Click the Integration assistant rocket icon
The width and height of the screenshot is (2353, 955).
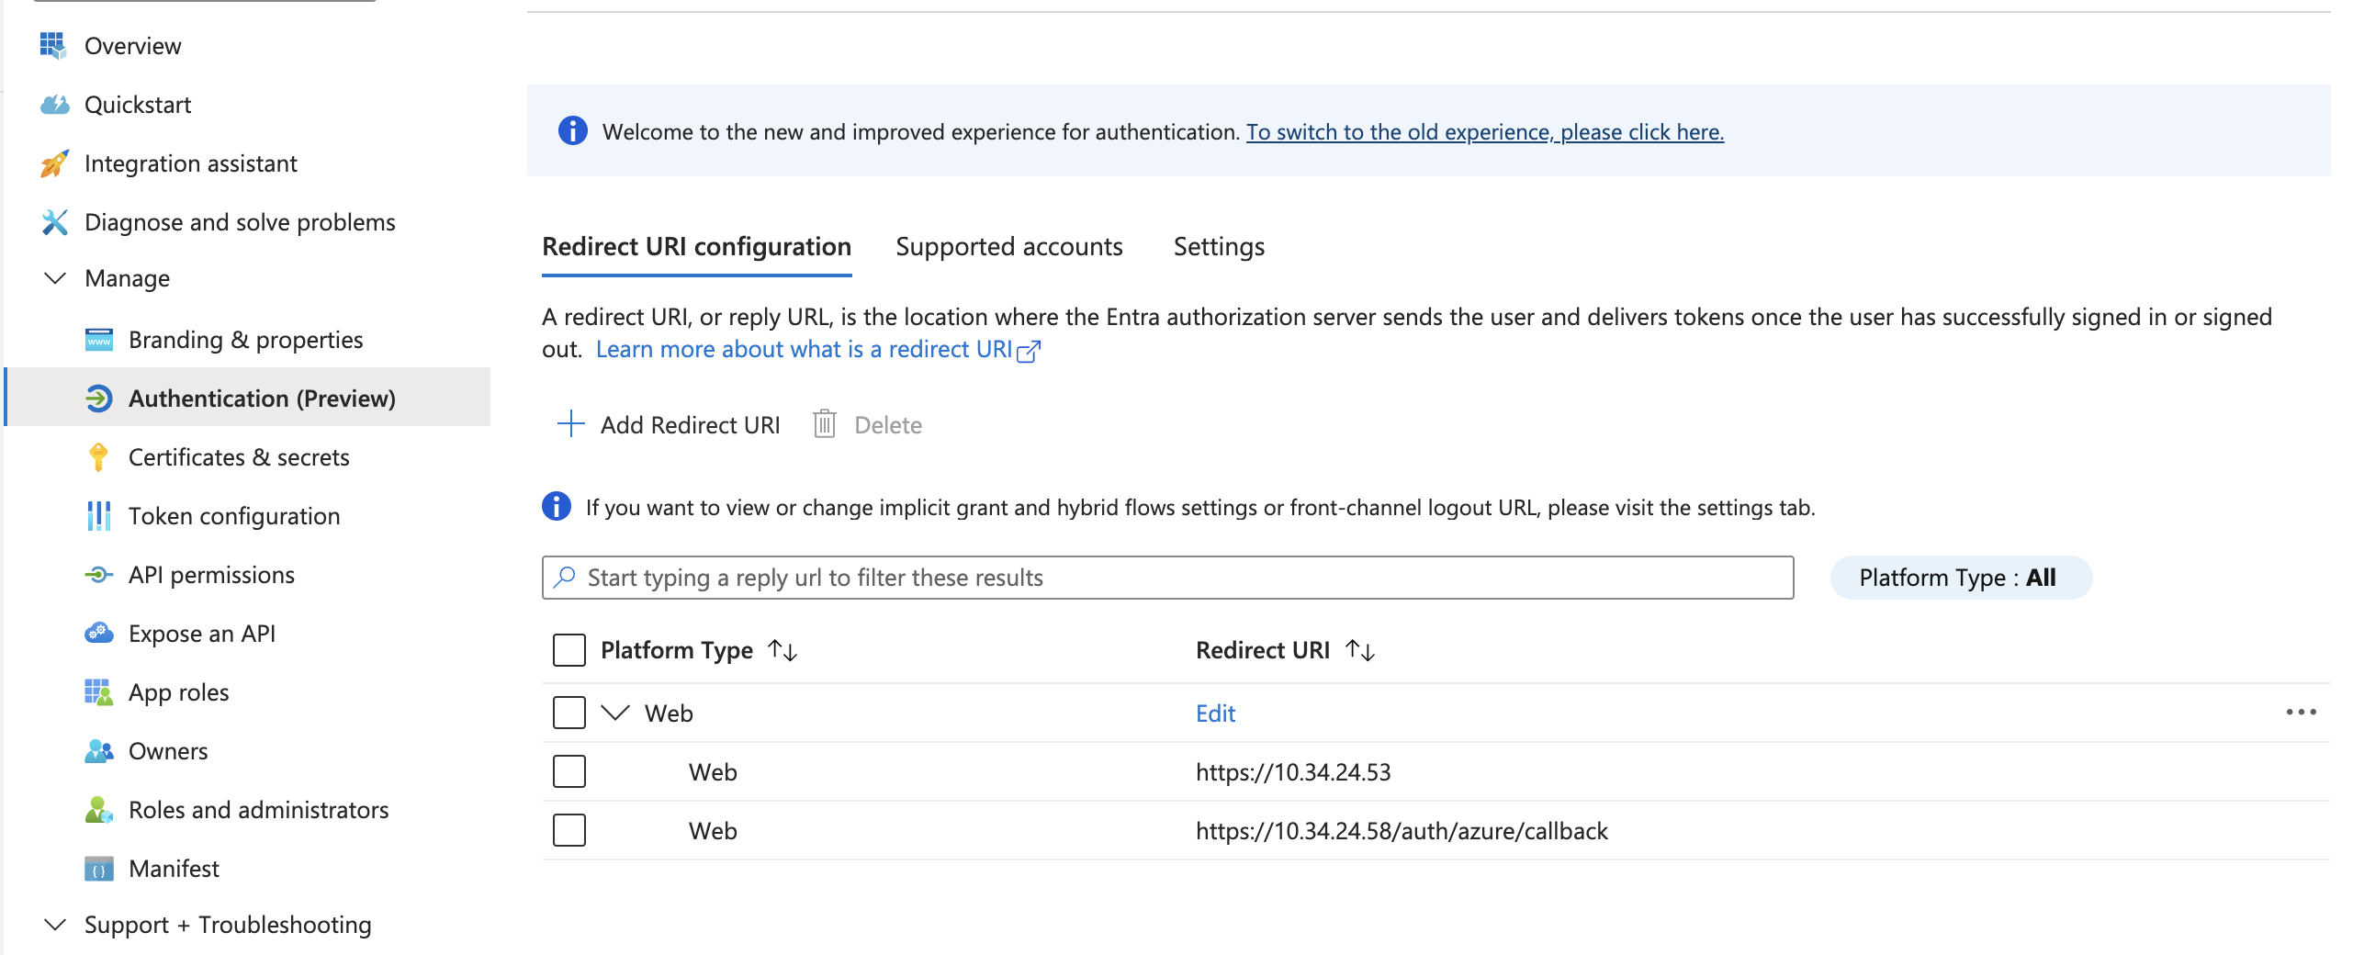[x=54, y=163]
